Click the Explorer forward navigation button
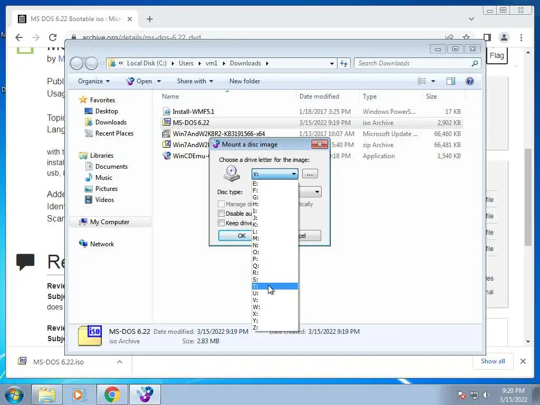The height and width of the screenshot is (405, 540). (x=91, y=63)
